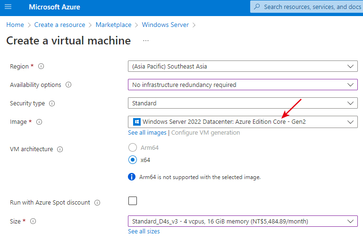Show info tooltip for Size
The width and height of the screenshot is (363, 240).
click(33, 221)
